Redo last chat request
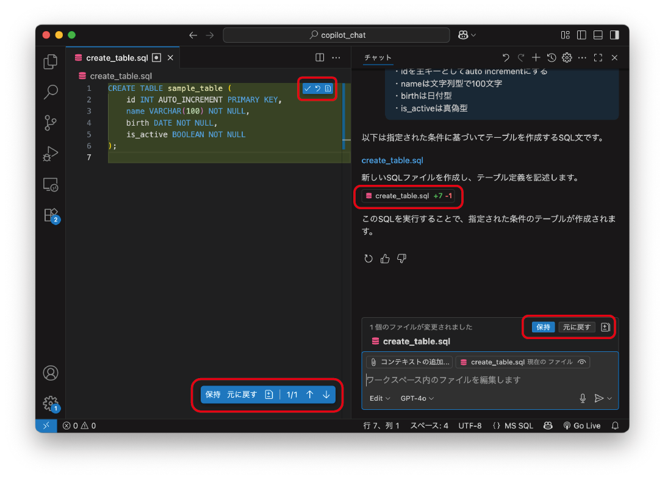Viewport: 665px width, 480px height. click(x=521, y=58)
